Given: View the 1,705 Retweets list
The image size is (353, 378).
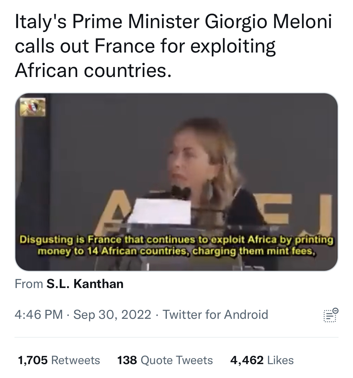Looking at the screenshot, I should (59, 360).
